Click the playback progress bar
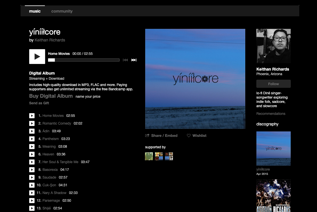This screenshot has width=317, height=212. click(x=84, y=60)
